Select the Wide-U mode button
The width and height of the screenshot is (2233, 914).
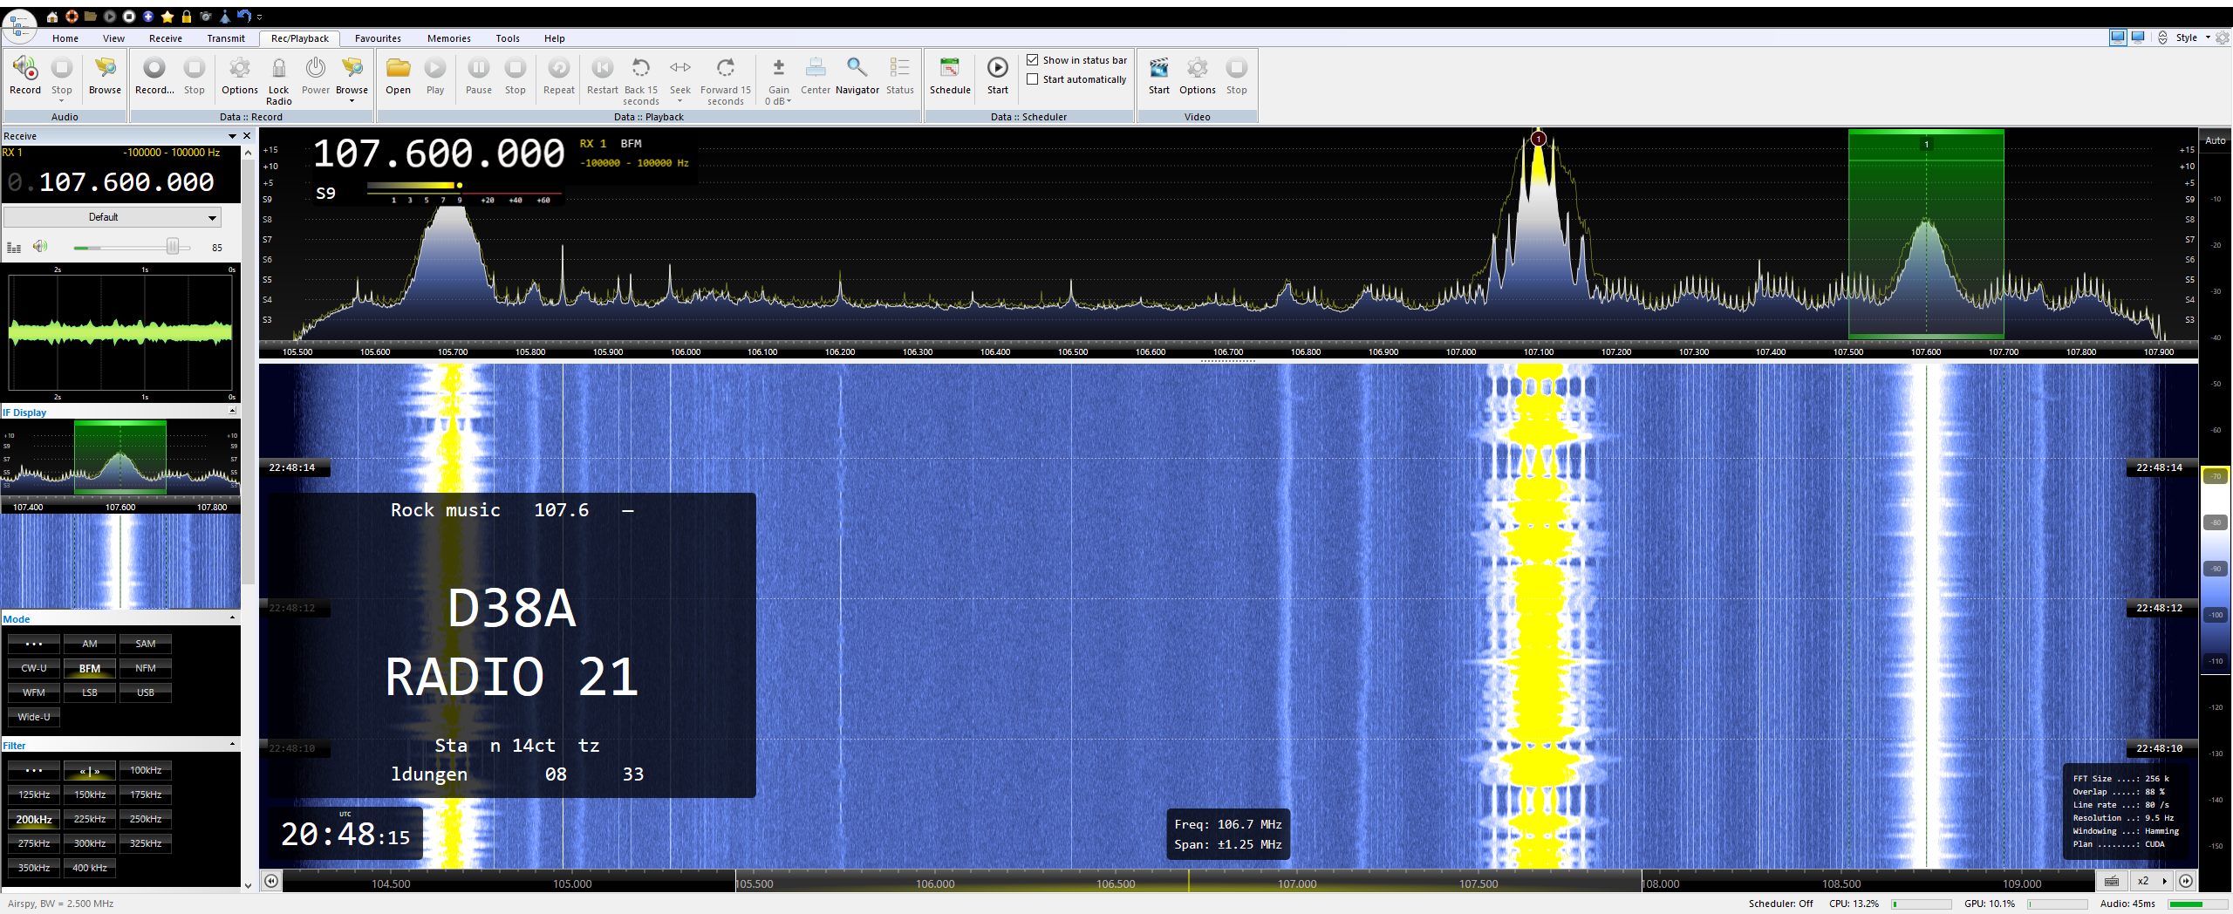point(34,717)
